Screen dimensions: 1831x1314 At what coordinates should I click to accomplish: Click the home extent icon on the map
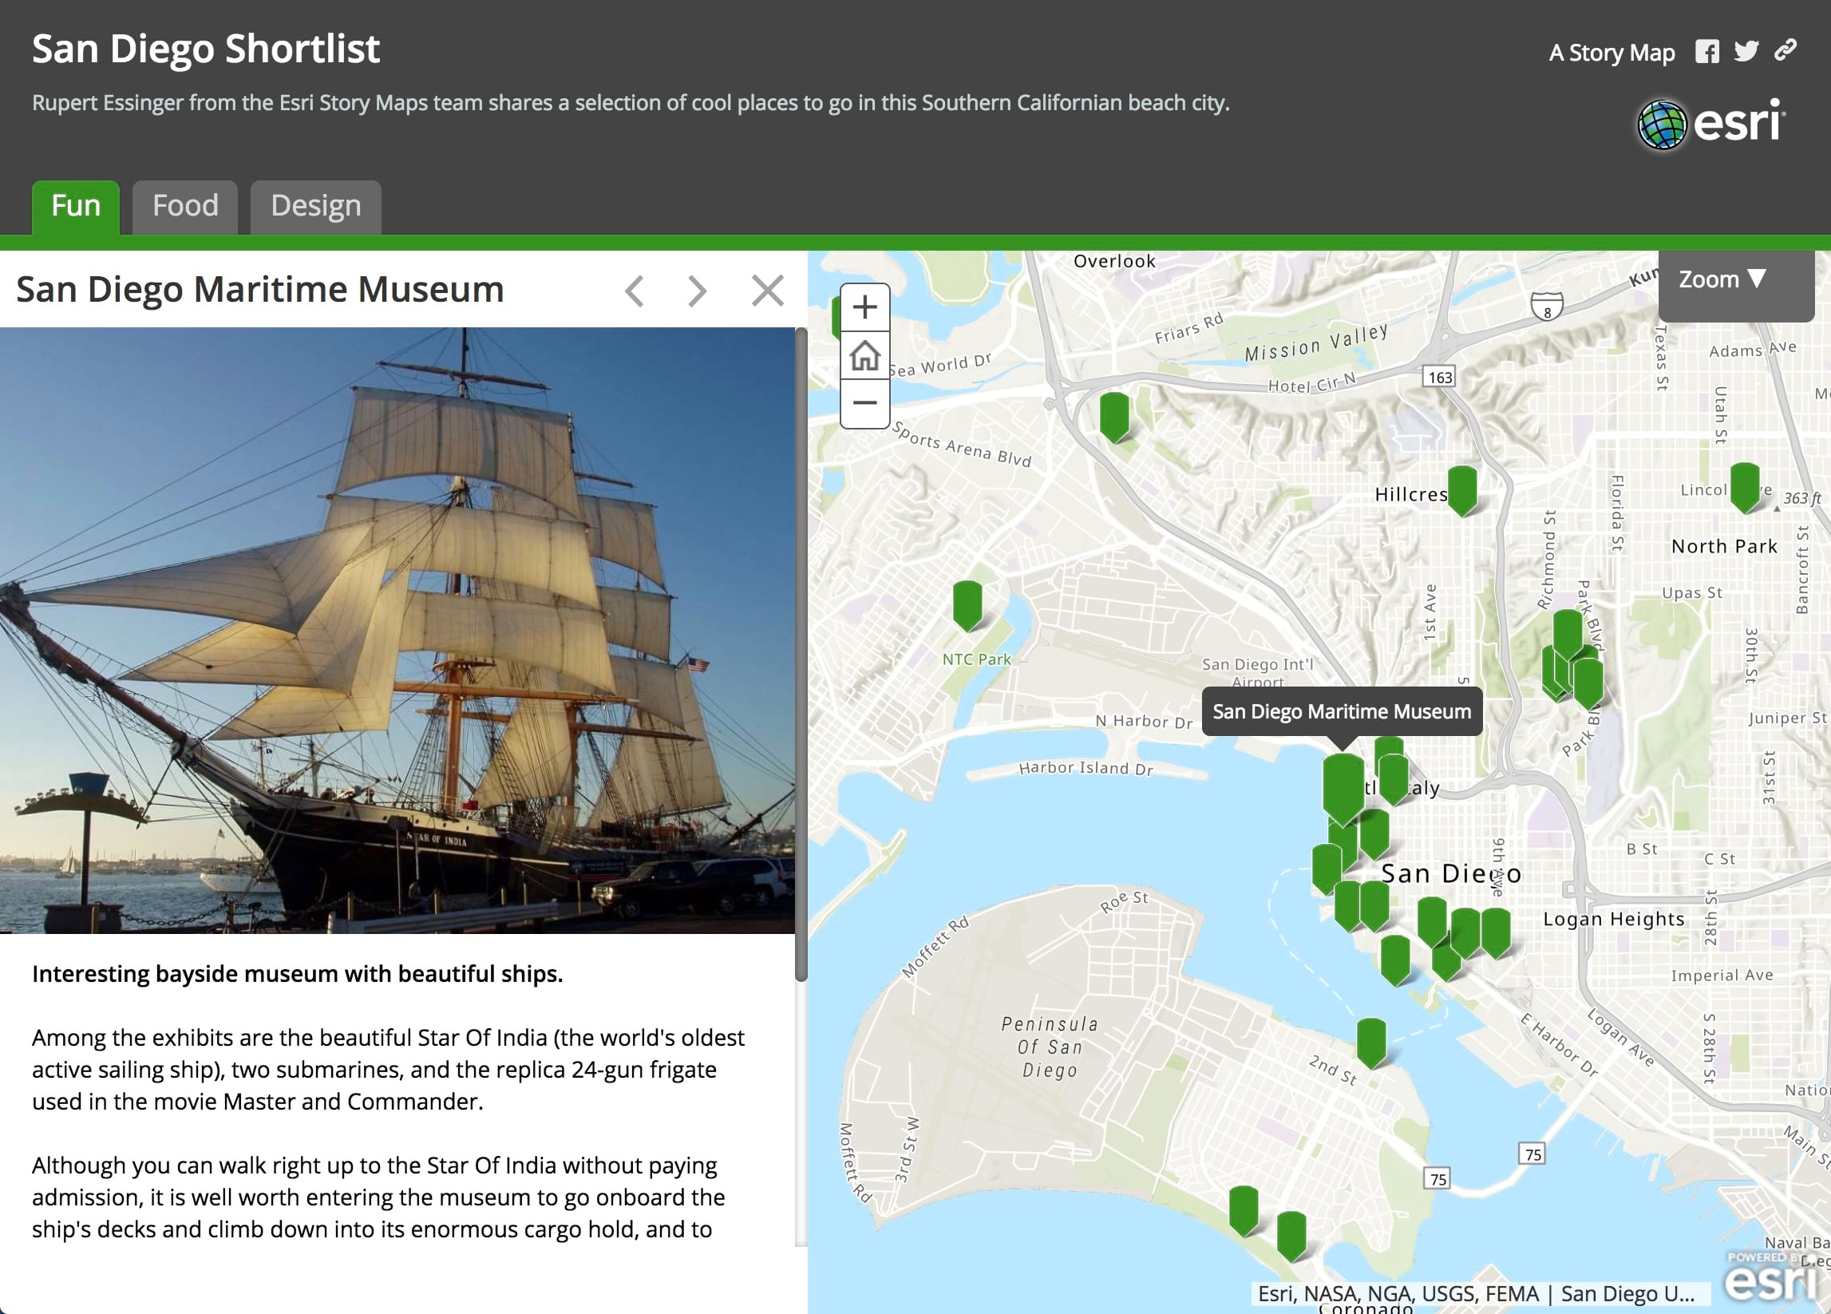pyautogui.click(x=864, y=354)
